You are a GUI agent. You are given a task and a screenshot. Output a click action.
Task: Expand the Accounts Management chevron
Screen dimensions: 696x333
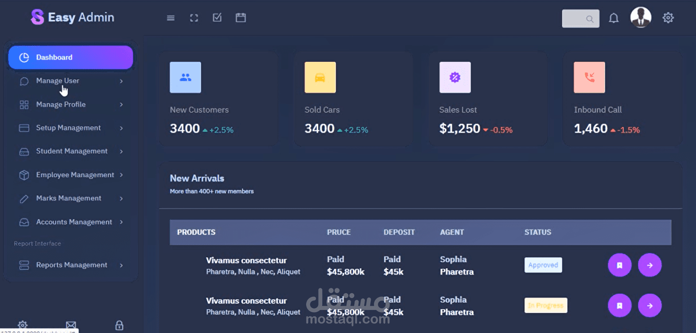click(121, 222)
